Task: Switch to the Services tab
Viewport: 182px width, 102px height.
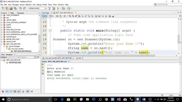Action: (x=20, y=13)
